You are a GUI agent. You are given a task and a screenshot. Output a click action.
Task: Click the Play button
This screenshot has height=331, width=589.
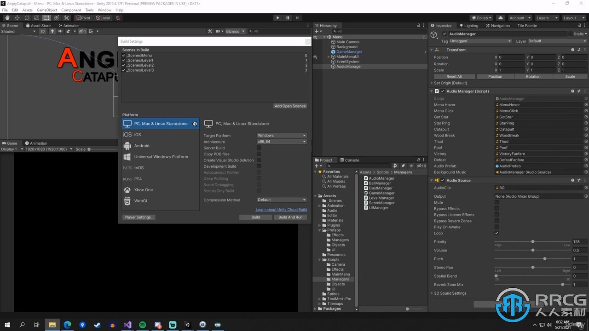pyautogui.click(x=277, y=18)
